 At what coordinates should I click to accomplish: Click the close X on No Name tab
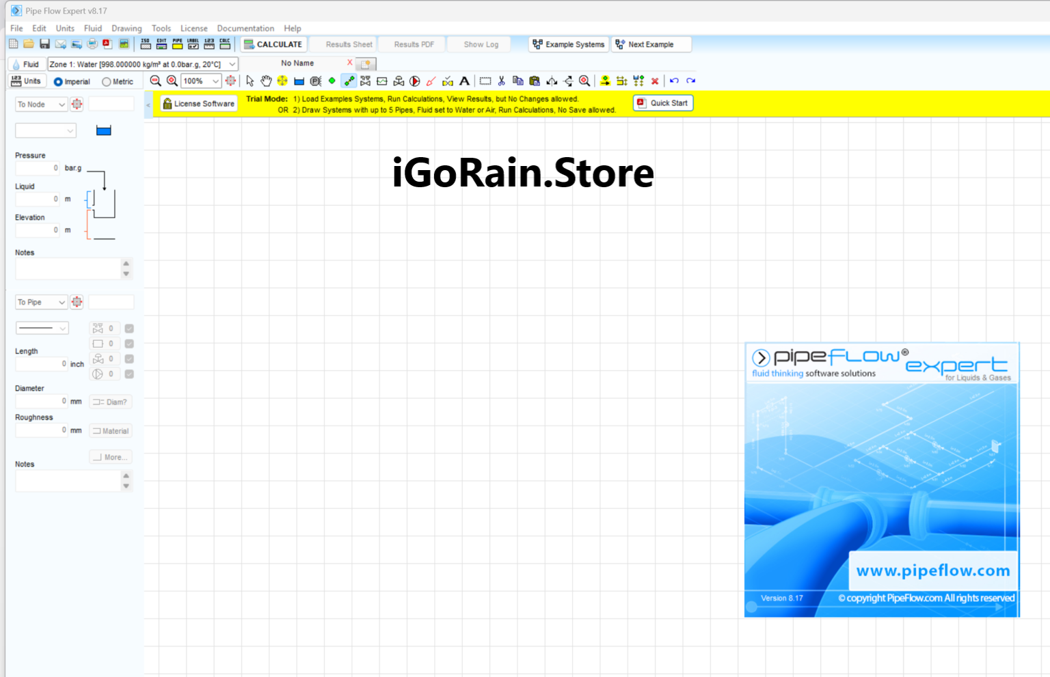(349, 62)
